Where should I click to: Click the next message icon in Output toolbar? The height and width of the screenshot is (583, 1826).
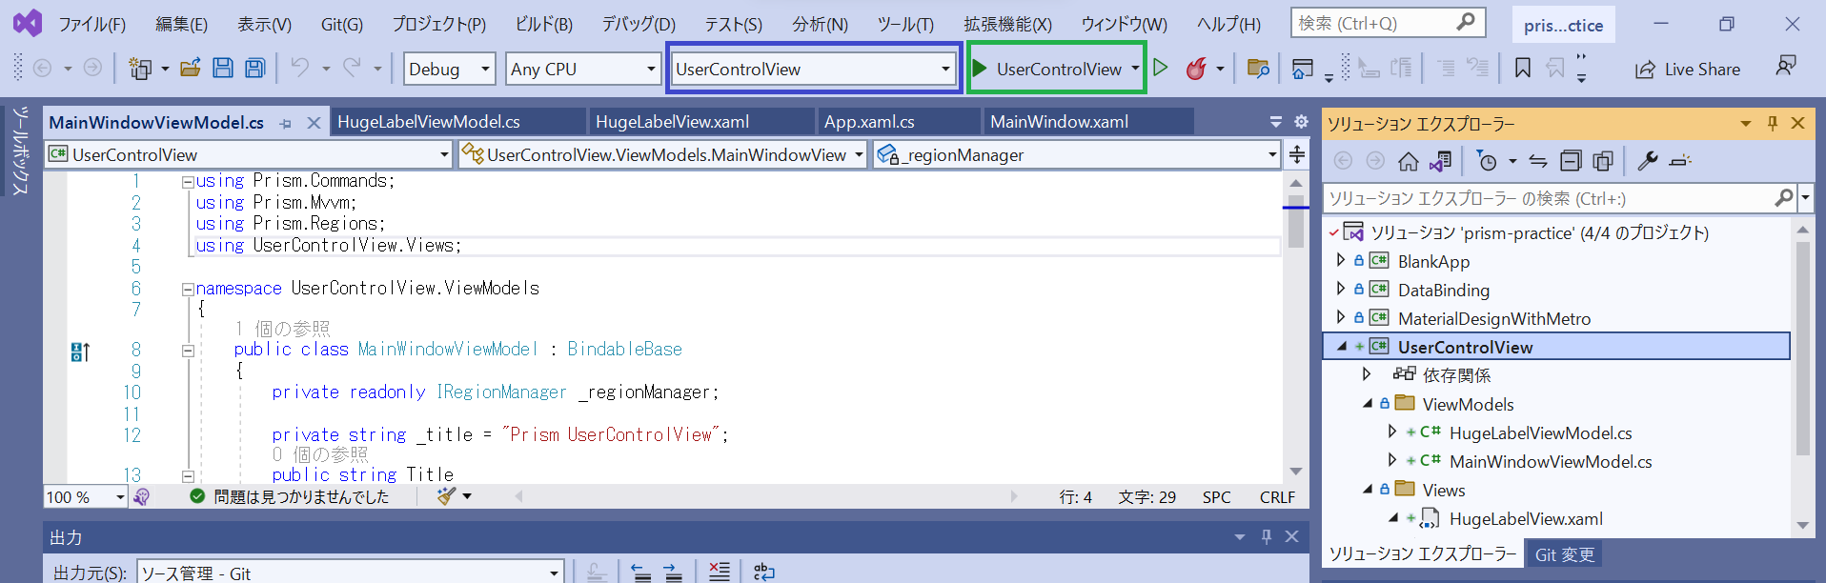[x=673, y=572]
